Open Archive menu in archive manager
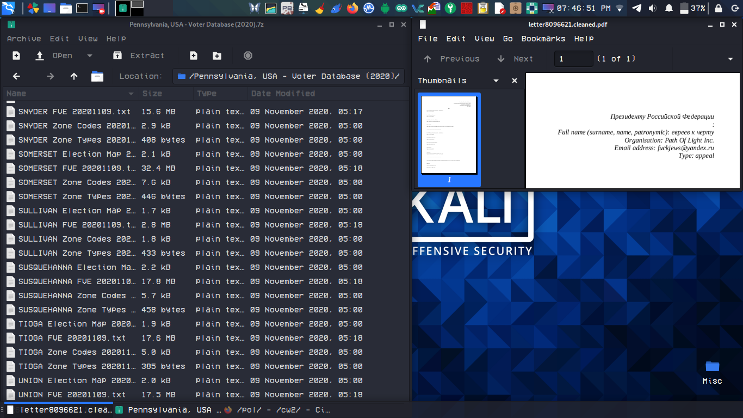 [24, 39]
